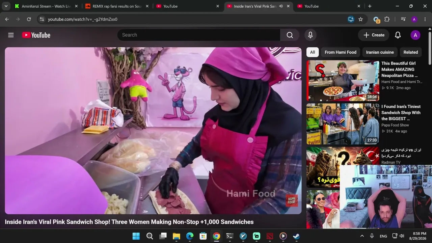View site information in the address bar
This screenshot has width=432, height=243.
(42, 19)
